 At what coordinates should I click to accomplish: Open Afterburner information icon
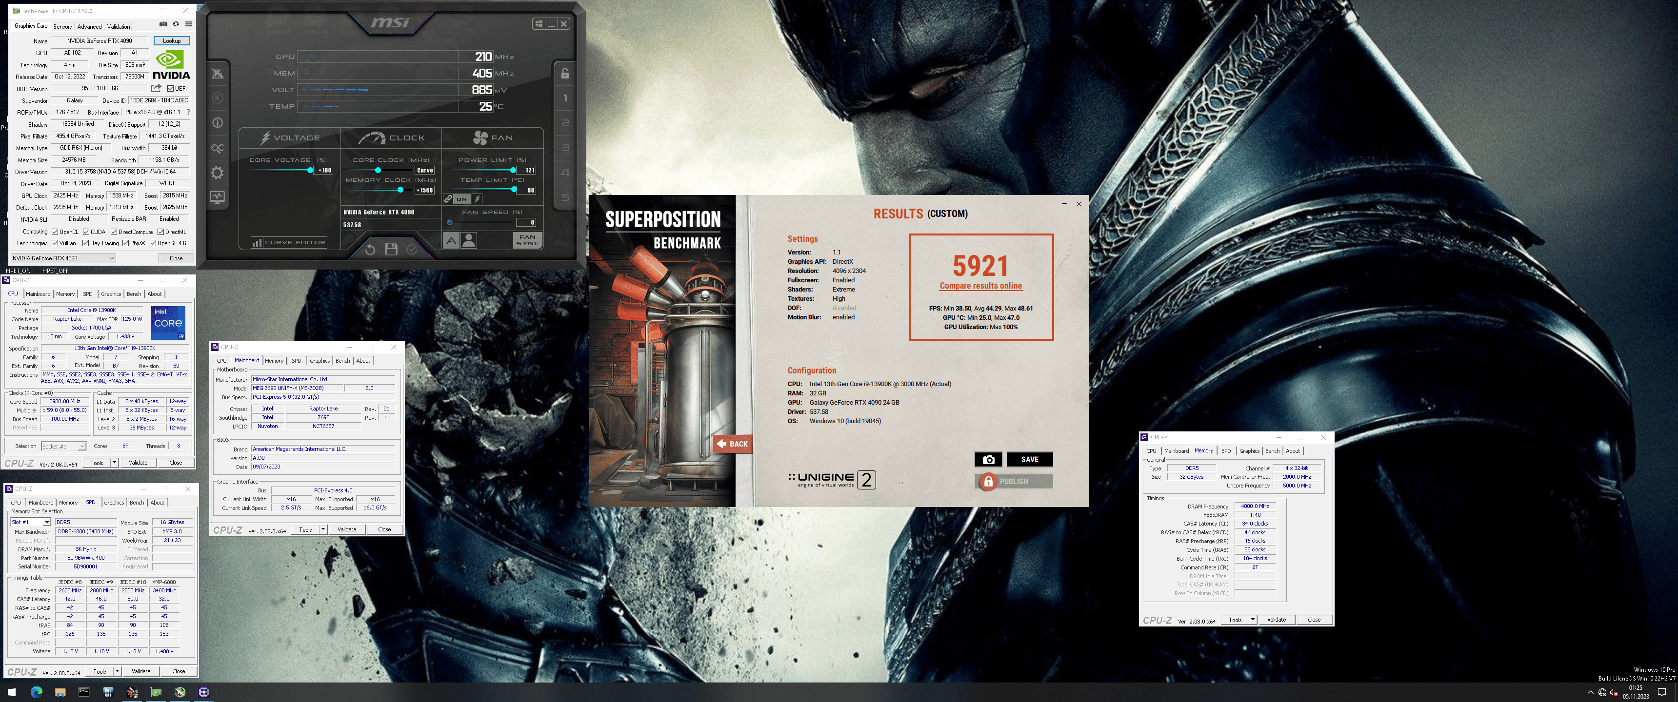click(x=218, y=122)
